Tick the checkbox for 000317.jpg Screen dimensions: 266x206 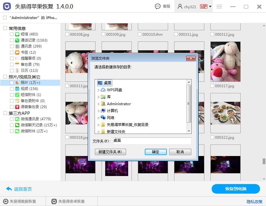(212, 86)
